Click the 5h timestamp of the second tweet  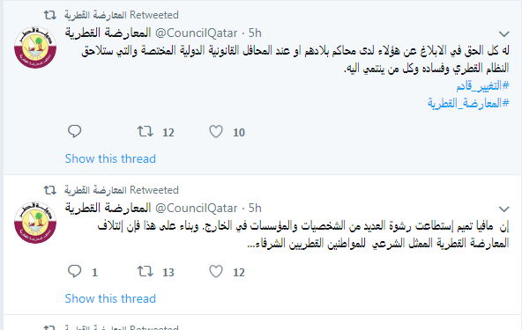click(x=255, y=208)
